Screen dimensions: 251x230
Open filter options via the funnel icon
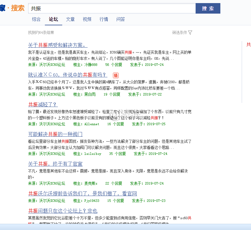pyautogui.click(x=190, y=32)
